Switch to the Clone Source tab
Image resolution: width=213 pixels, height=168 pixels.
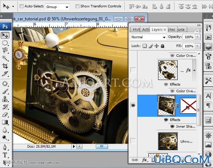pyautogui.click(x=182, y=29)
